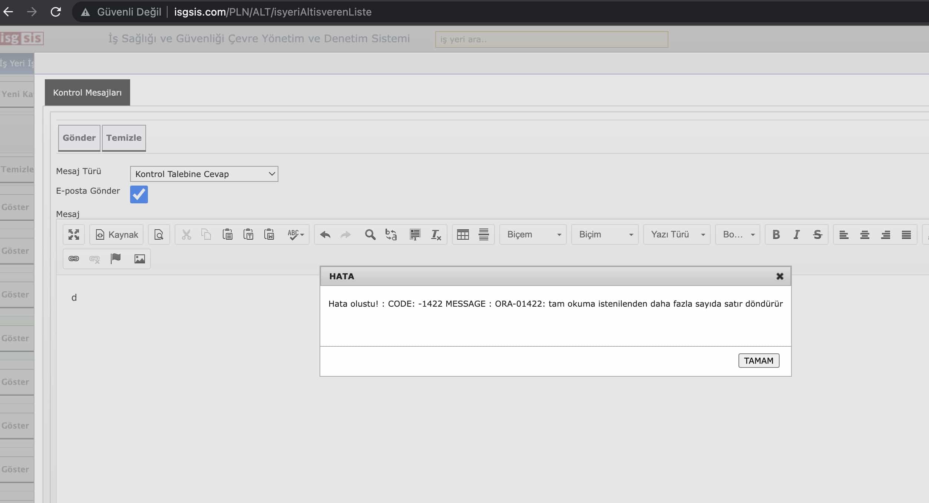Insert a table using the table icon
Image resolution: width=929 pixels, height=503 pixels.
click(463, 234)
